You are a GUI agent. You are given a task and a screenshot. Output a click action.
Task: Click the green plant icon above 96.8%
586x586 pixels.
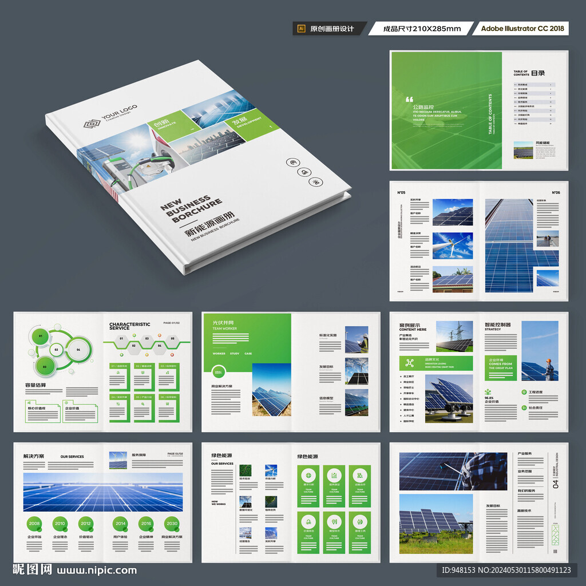pos(488,391)
